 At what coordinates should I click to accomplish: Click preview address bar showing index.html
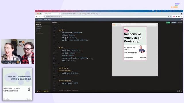tap(139, 25)
